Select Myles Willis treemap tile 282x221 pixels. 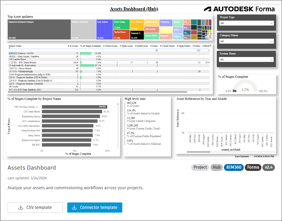[152, 36]
